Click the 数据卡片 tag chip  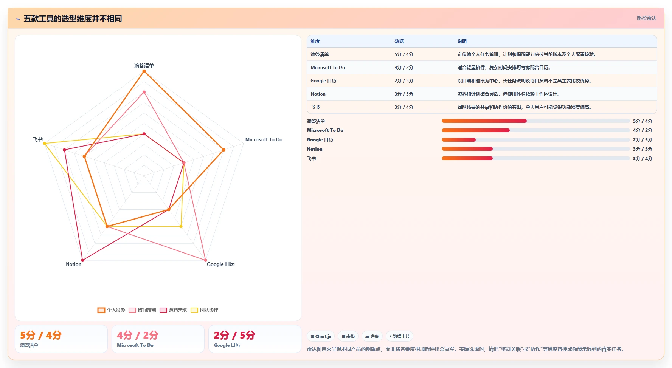click(399, 336)
